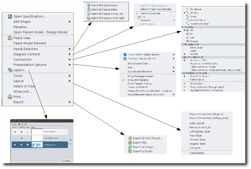Set the presentation layer as active
The image size is (251, 169).
coord(15,138)
